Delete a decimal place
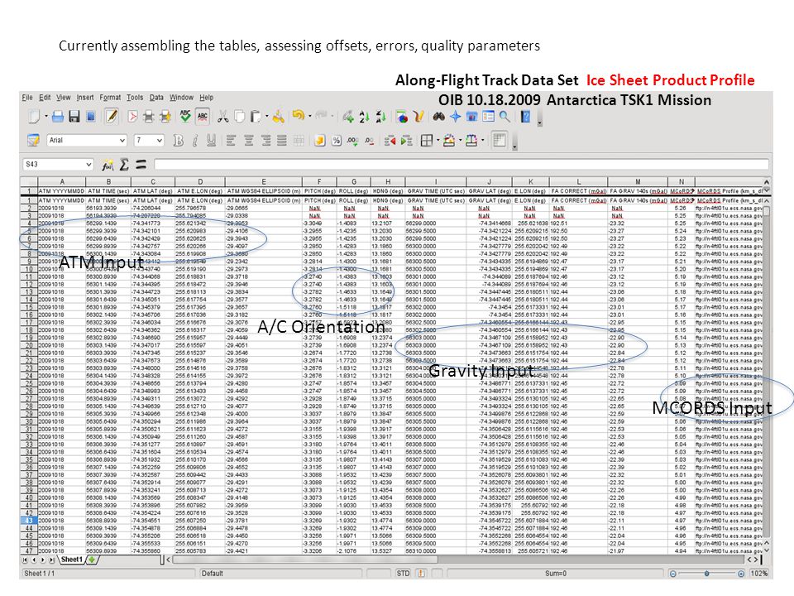The image size is (794, 596). coord(370,141)
